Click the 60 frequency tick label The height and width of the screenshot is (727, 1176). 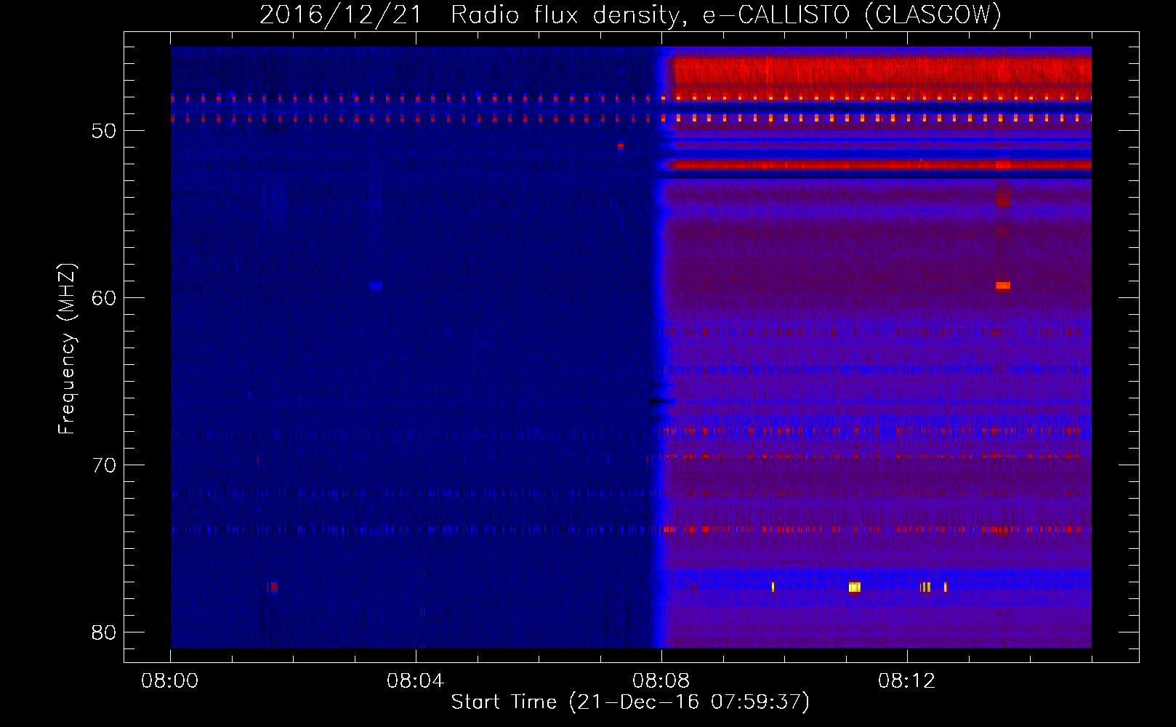104,298
